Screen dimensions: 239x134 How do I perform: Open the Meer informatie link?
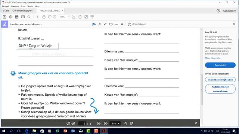(212, 58)
